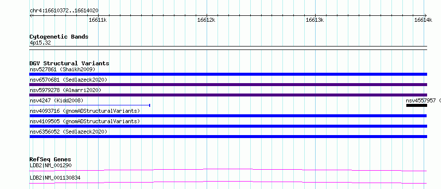Click the 16611k ruler tick label

[x=98, y=20]
